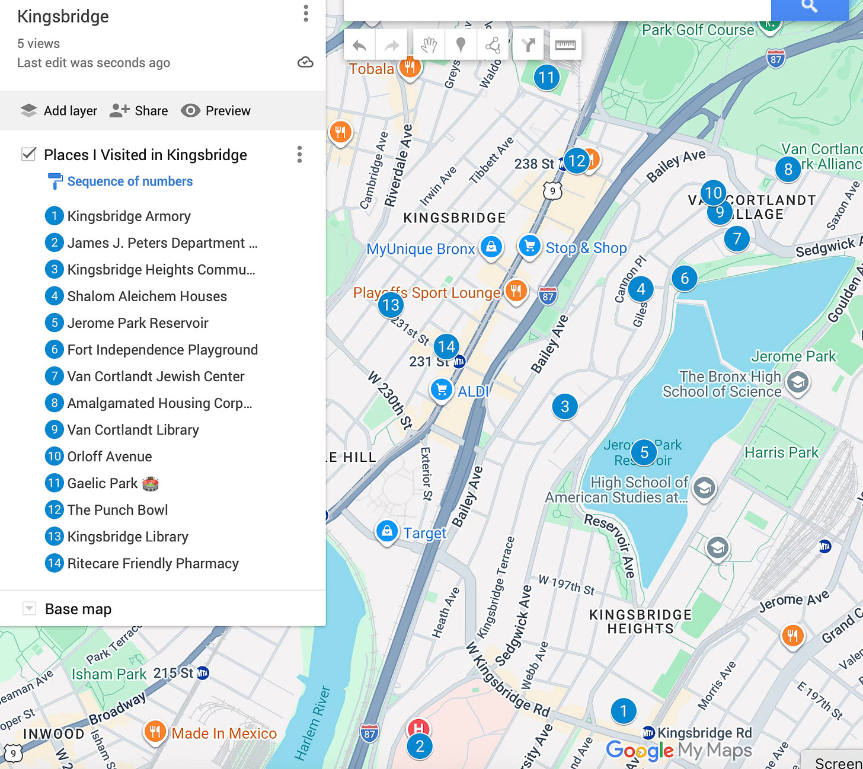This screenshot has width=863, height=769.
Task: Click the Stop & Shop cart pin
Action: pyautogui.click(x=530, y=246)
